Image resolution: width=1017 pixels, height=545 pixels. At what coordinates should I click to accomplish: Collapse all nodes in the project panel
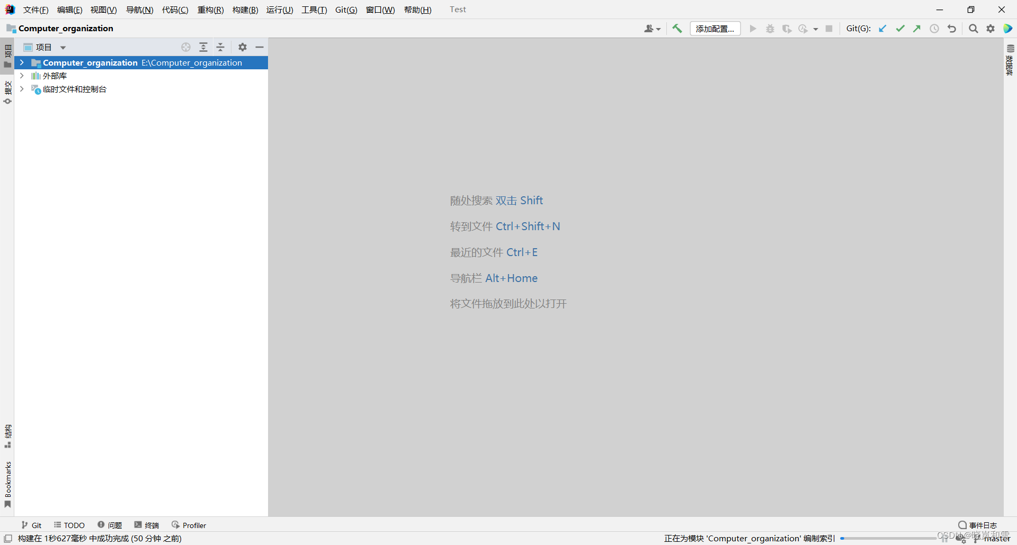tap(220, 47)
